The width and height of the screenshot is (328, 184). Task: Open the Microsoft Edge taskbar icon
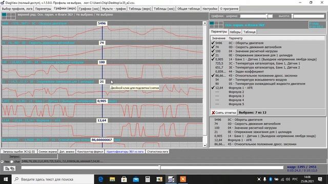(x=100, y=179)
